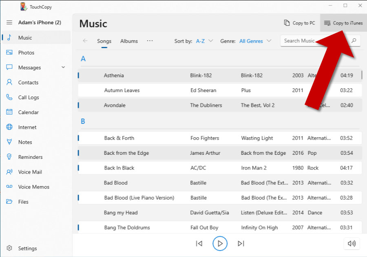
Task: Click the AC/DC artist cell
Action: [198, 168]
